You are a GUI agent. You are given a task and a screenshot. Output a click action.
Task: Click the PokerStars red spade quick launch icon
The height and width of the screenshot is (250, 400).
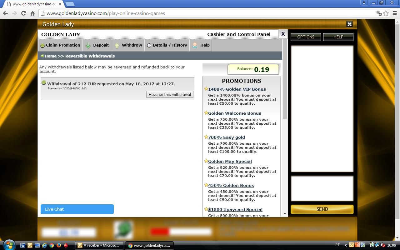(x=66, y=245)
